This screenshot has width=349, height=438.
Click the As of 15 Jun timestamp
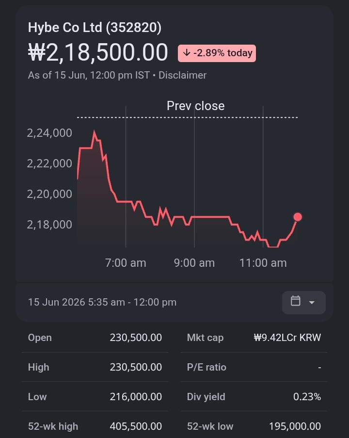click(x=89, y=75)
